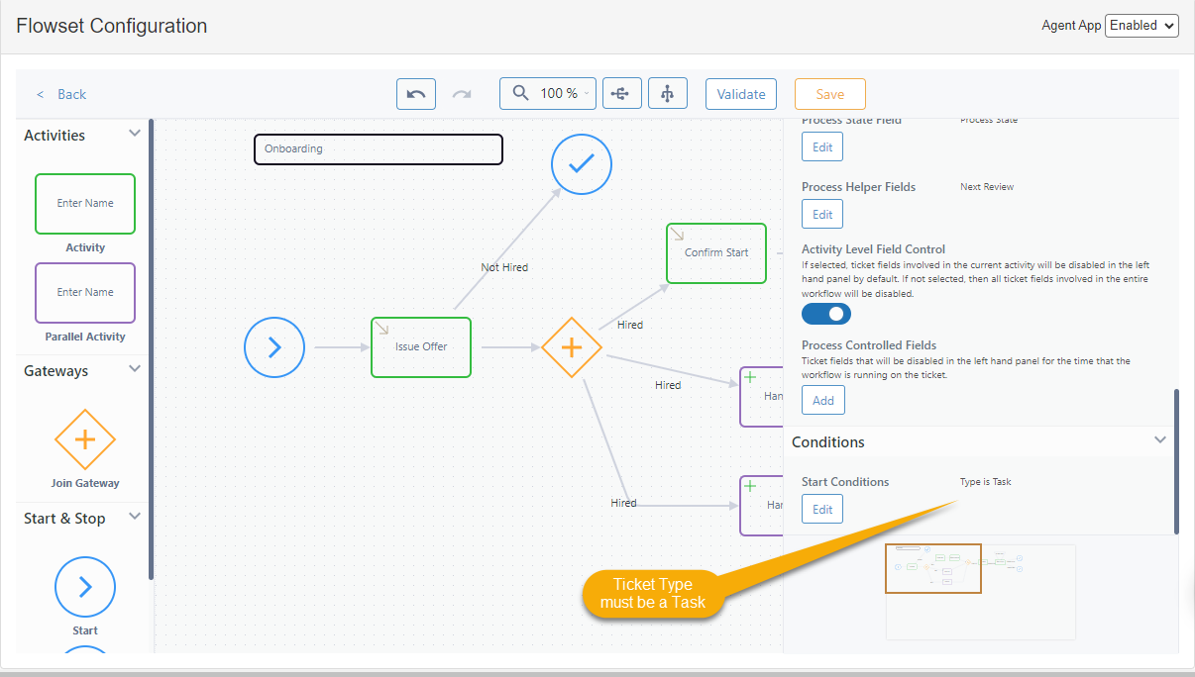Click the Validate button
This screenshot has height=677, width=1195.
click(x=741, y=94)
